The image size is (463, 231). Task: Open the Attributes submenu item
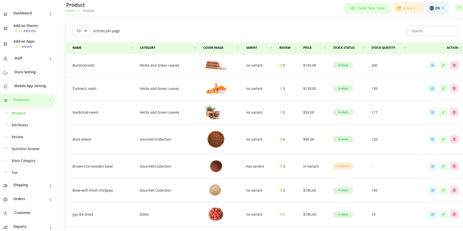coord(20,125)
